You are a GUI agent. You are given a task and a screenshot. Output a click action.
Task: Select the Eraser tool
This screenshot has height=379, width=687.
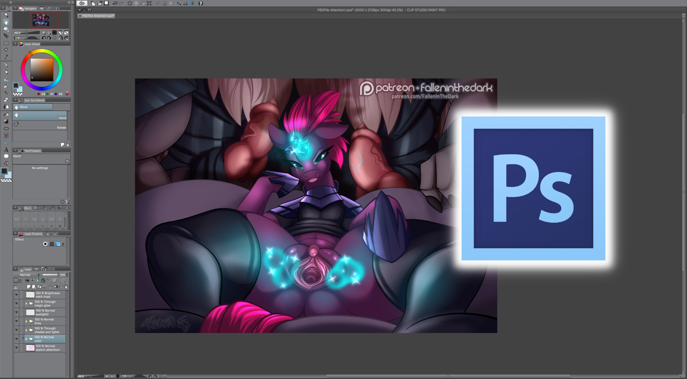(x=6, y=100)
